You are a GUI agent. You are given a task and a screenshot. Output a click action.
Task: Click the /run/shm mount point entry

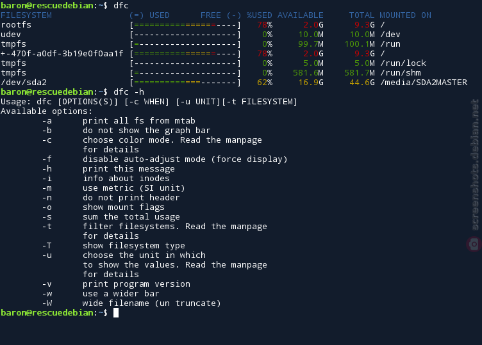401,73
